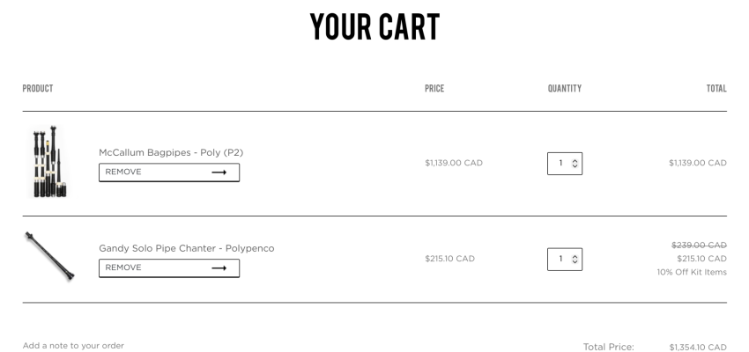Increase McCallum Bagpipes quantity with up arrow
Image resolution: width=749 pixels, height=352 pixels.
click(x=575, y=160)
